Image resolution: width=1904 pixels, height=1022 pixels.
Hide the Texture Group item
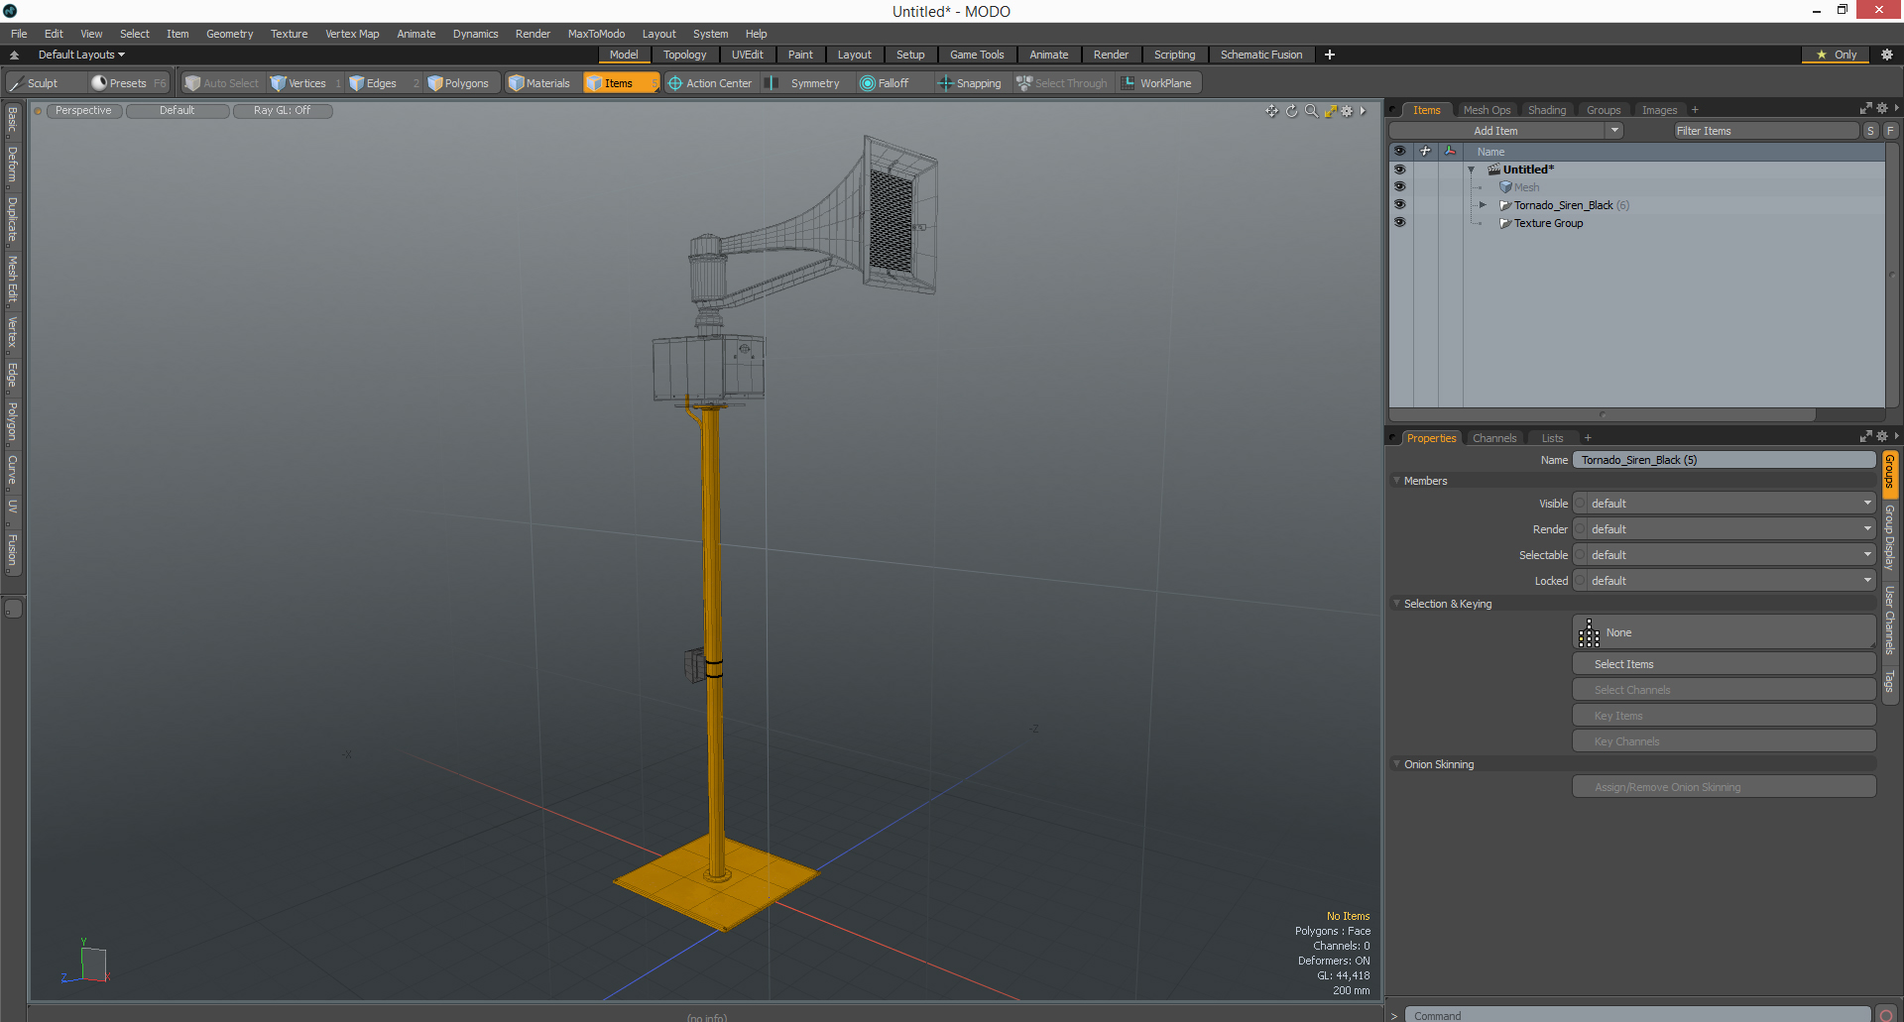tap(1399, 222)
